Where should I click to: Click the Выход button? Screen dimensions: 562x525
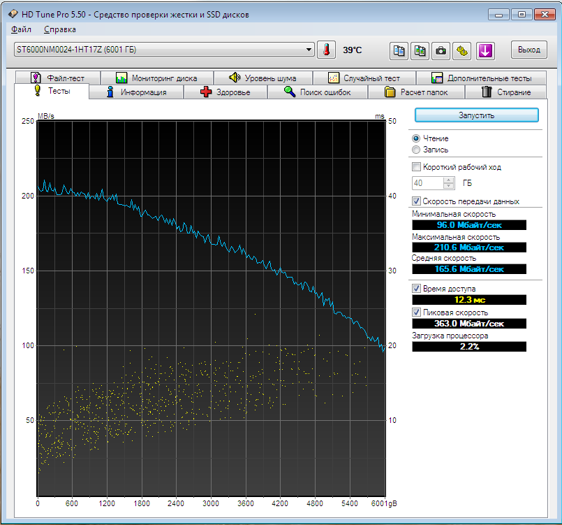pyautogui.click(x=529, y=50)
